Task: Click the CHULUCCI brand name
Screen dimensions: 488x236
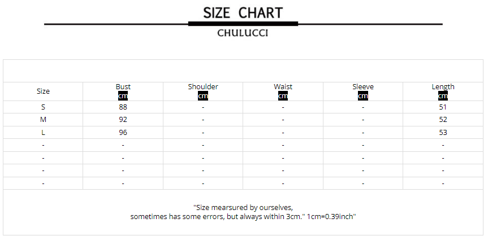Action: (x=243, y=33)
